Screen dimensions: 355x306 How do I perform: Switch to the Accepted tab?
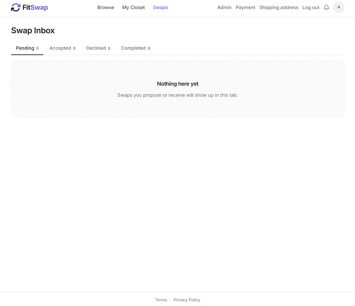point(62,48)
